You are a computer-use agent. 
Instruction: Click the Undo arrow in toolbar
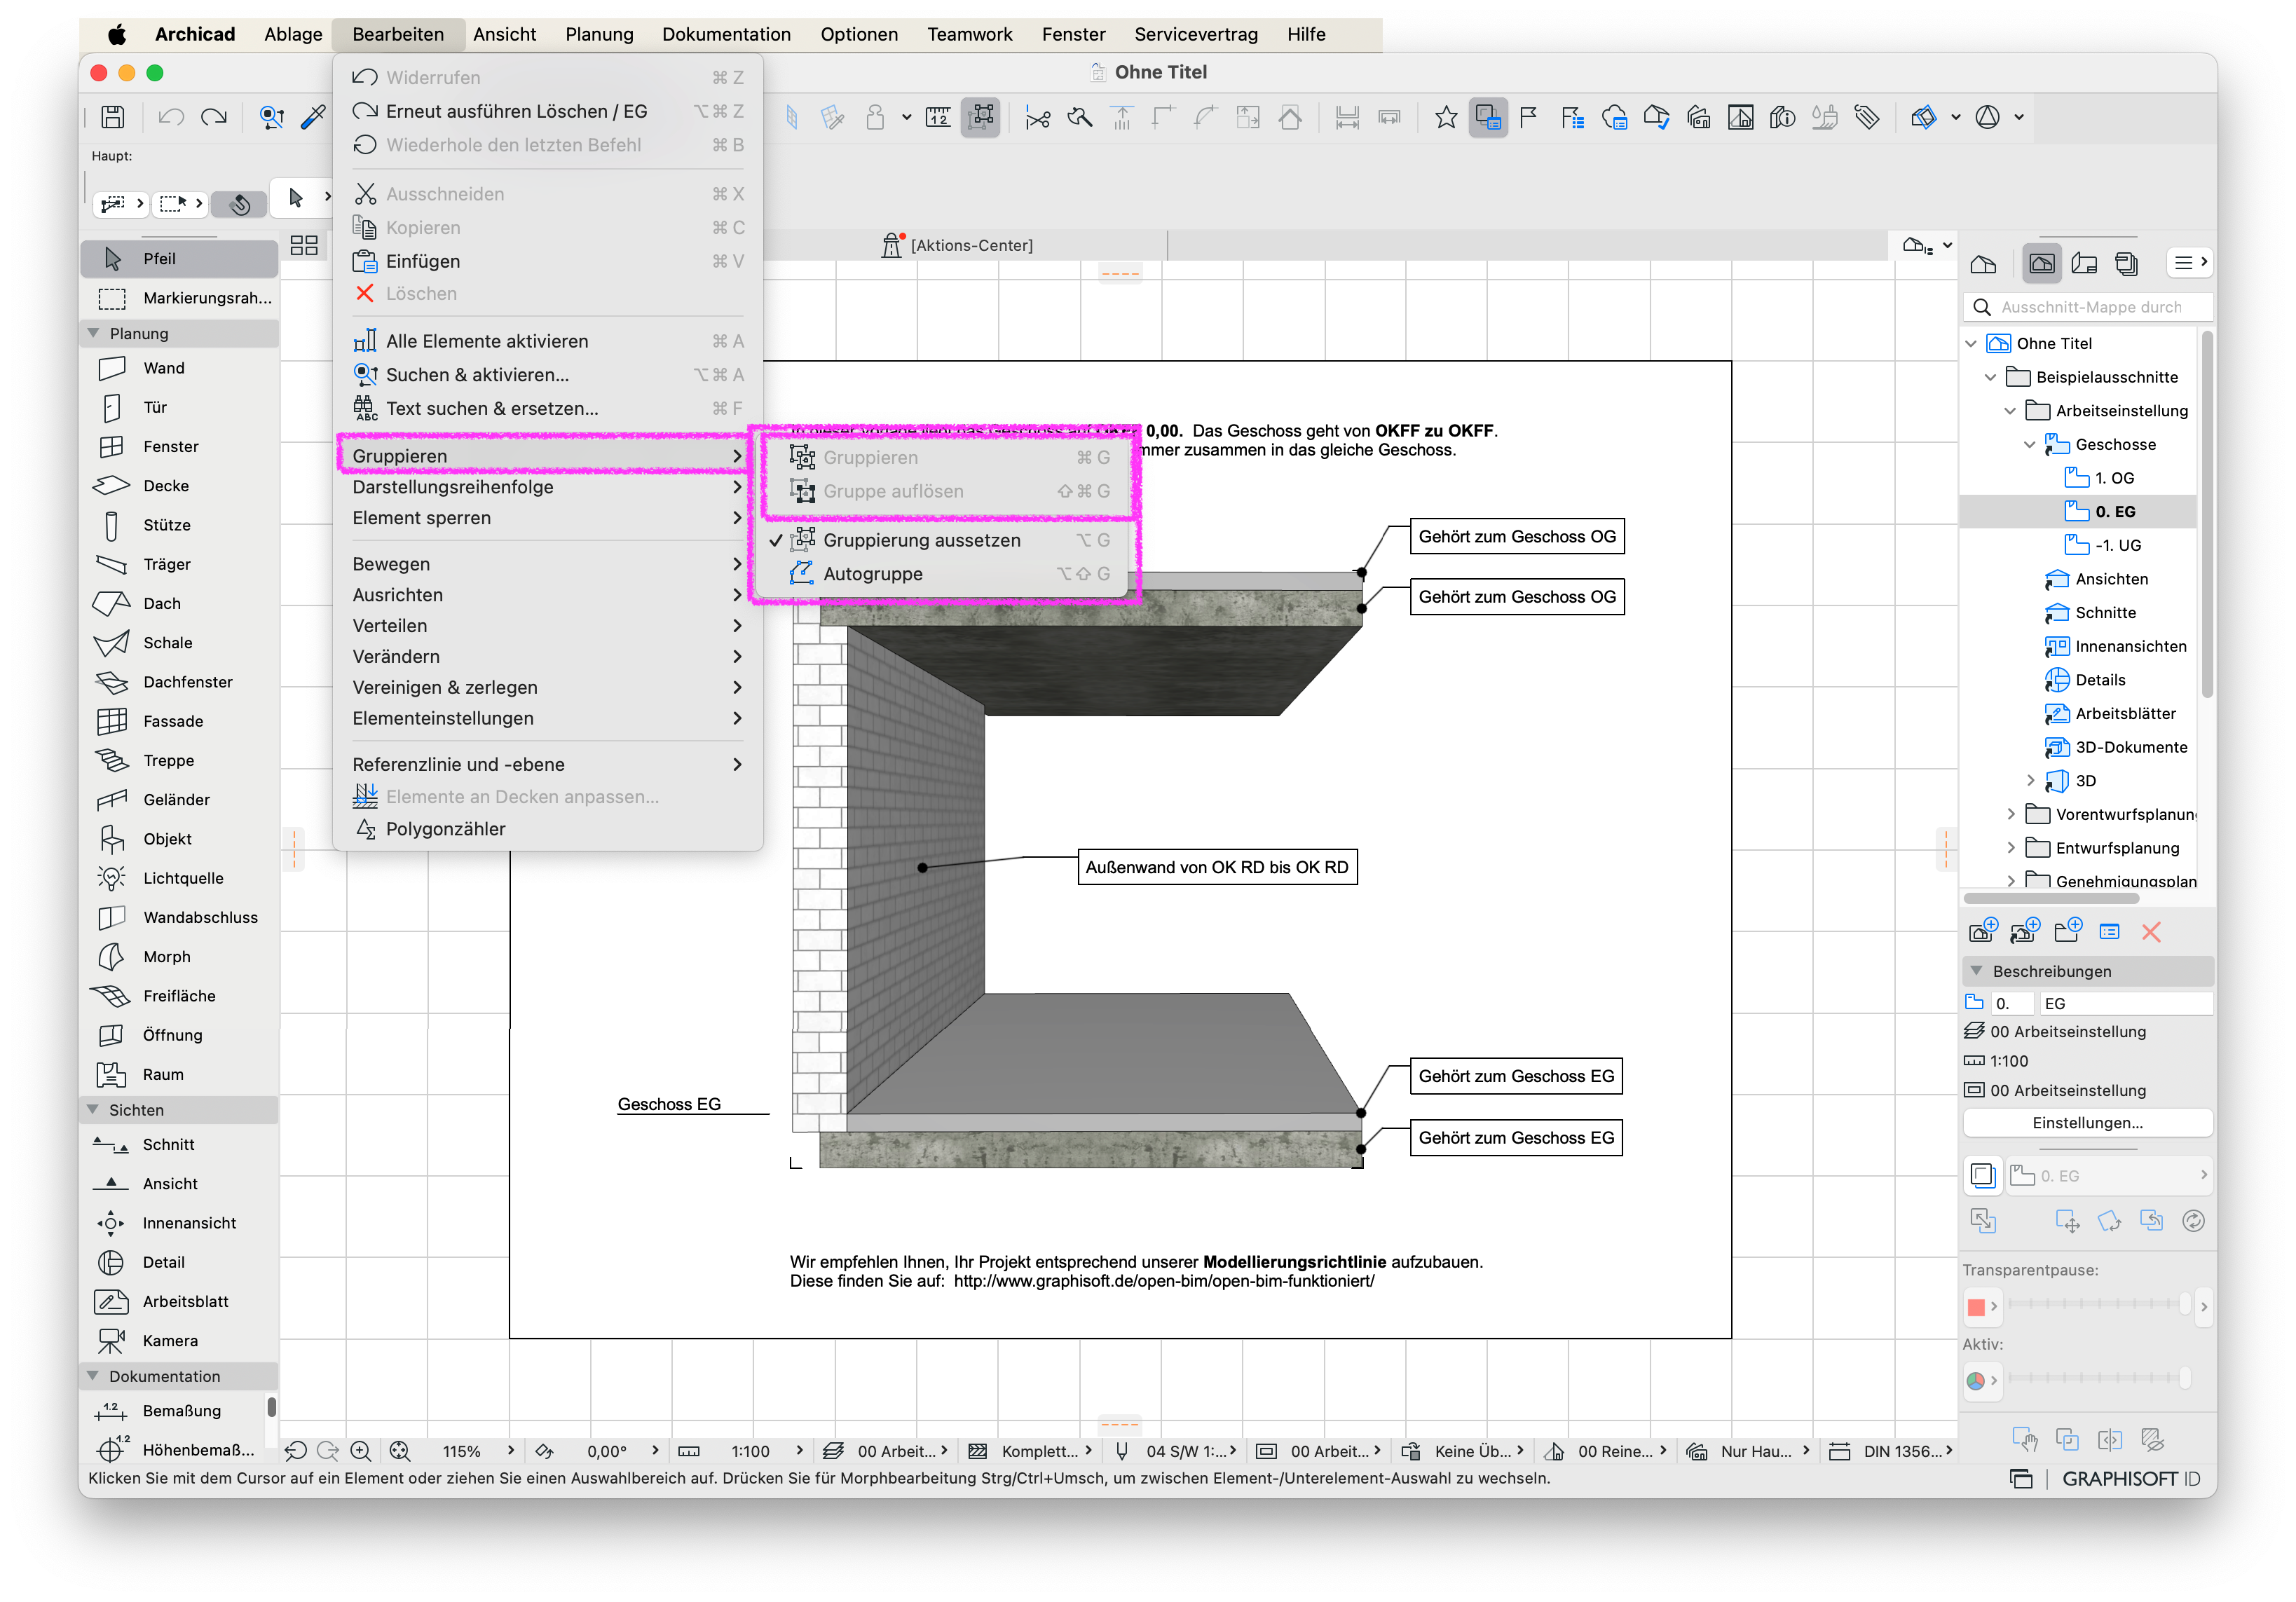point(171,117)
